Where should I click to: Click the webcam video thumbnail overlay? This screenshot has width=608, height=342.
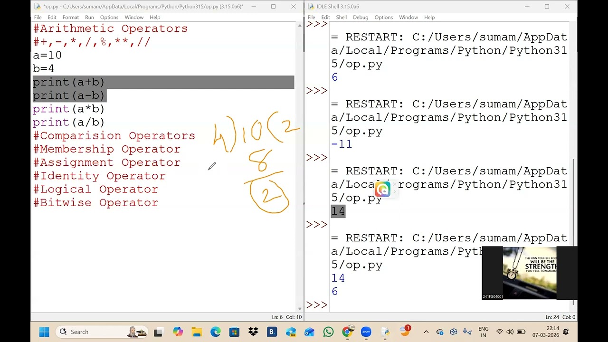tap(529, 273)
